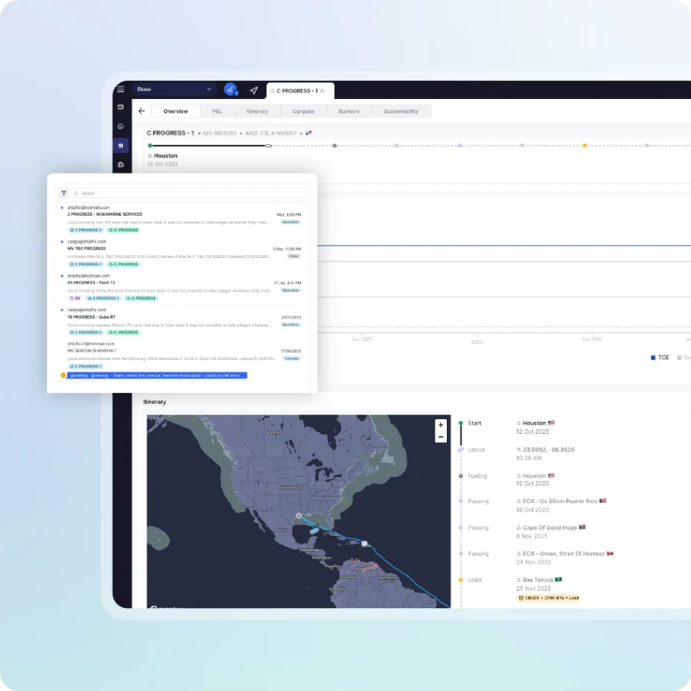Click the paper plane icon in the top bar
The image size is (691, 691).
coord(253,91)
